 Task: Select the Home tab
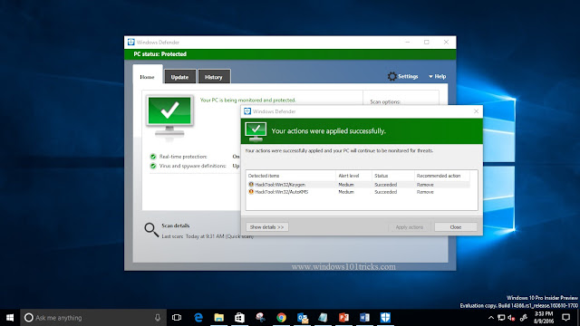pyautogui.click(x=147, y=76)
